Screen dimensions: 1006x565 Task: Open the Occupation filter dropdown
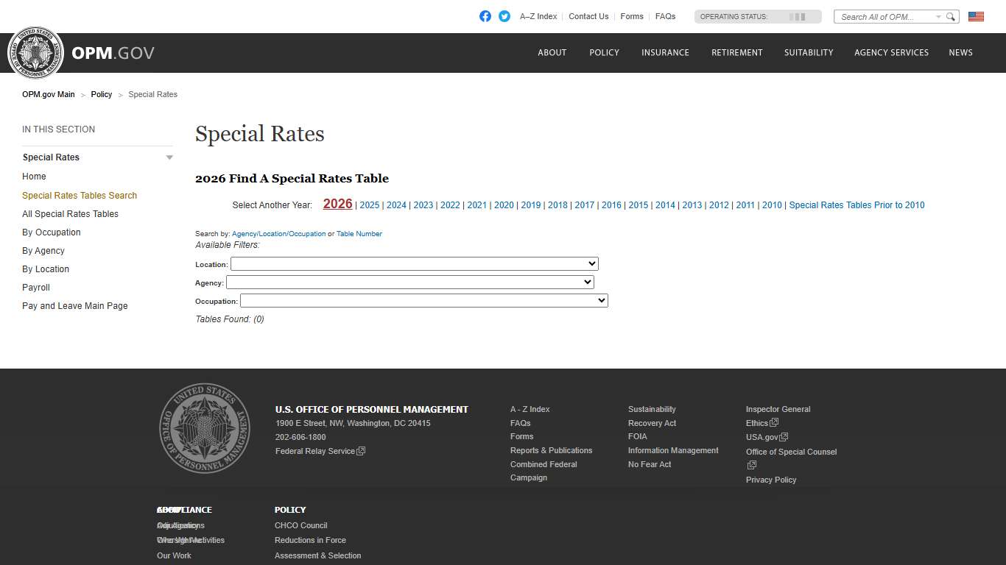click(x=423, y=300)
